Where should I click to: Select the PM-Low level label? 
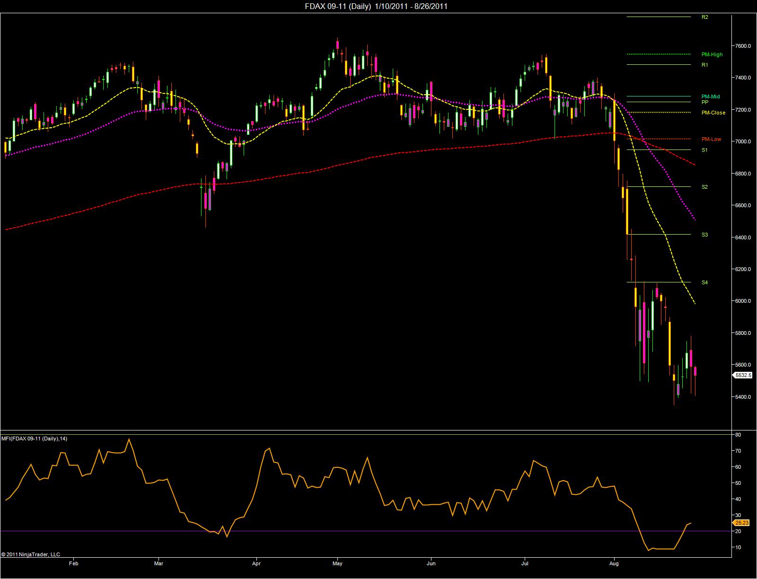pyautogui.click(x=711, y=139)
